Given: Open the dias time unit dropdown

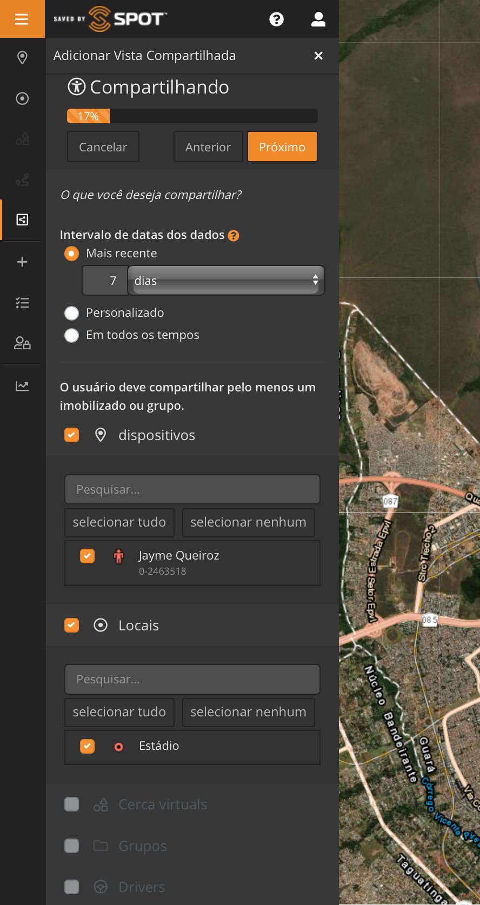Looking at the screenshot, I should pos(226,281).
